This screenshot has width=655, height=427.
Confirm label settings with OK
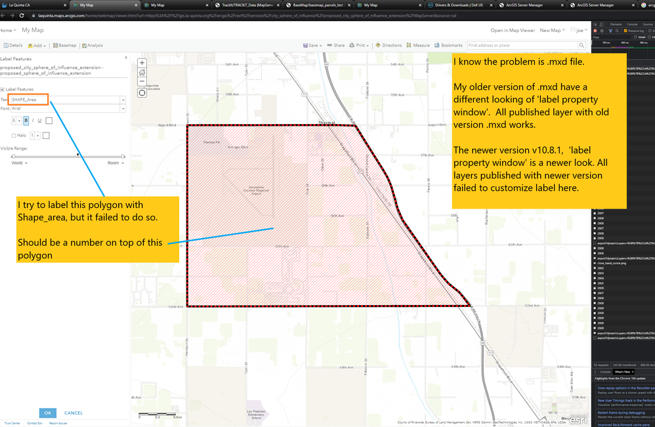(48, 413)
